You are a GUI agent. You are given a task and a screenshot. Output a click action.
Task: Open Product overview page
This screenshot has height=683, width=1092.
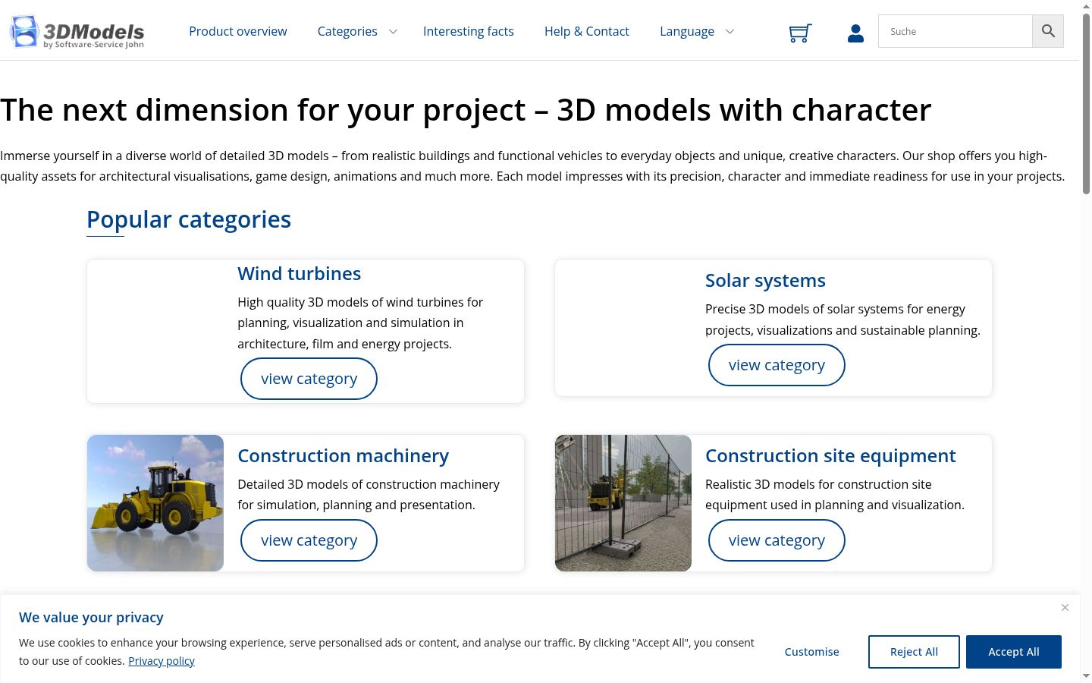(238, 31)
